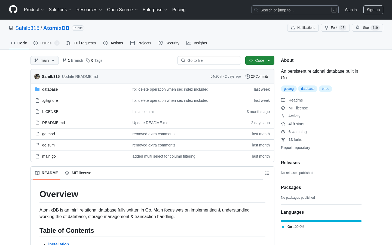Open the 'Initial commit' message link

pyautogui.click(x=143, y=112)
